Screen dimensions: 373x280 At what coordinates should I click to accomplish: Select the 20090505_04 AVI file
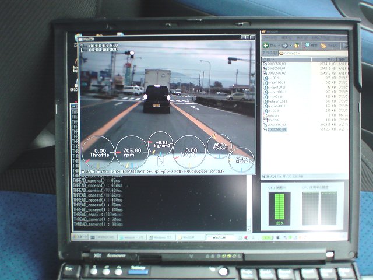coord(276,129)
